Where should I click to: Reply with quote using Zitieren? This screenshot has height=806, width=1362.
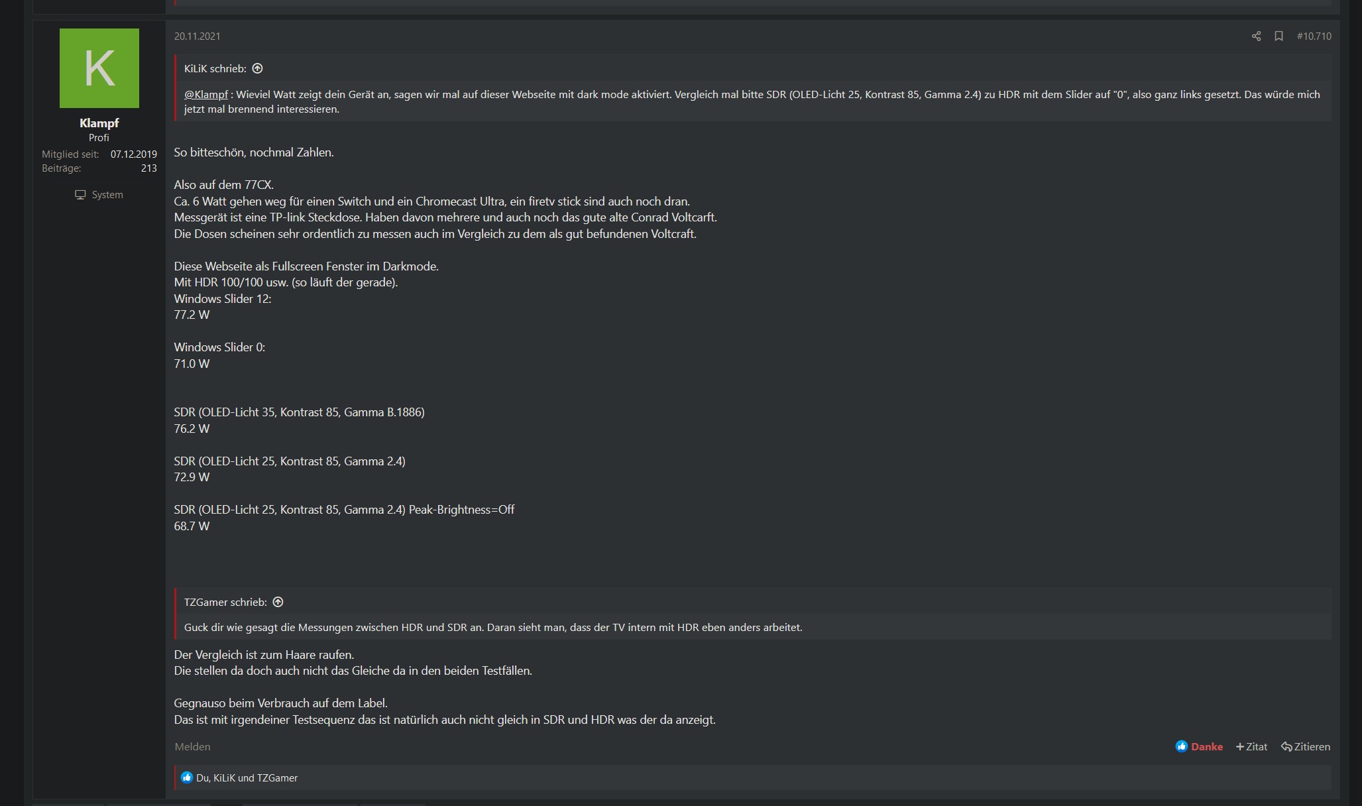[1305, 746]
